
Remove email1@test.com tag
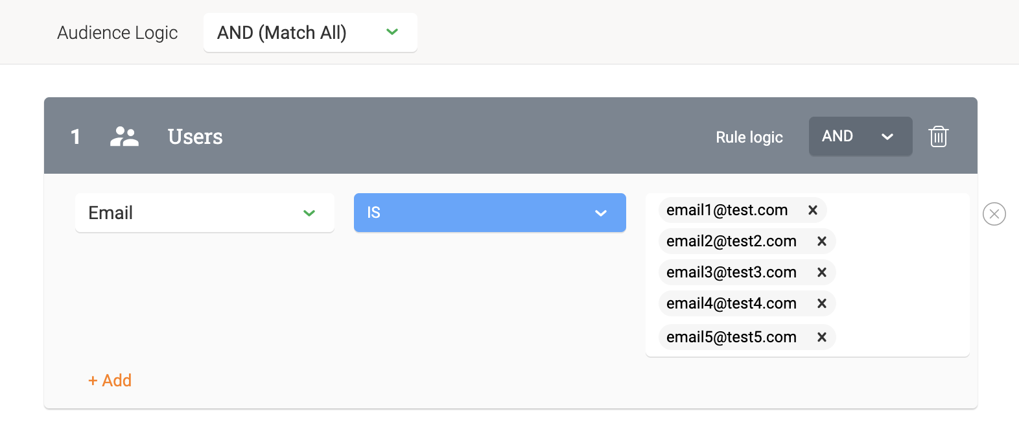pos(812,210)
